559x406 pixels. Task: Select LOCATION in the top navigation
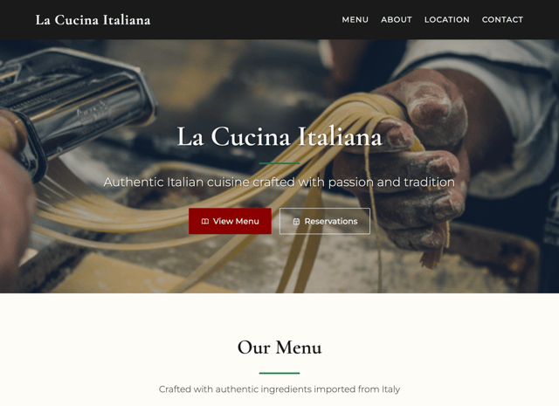[446, 19]
